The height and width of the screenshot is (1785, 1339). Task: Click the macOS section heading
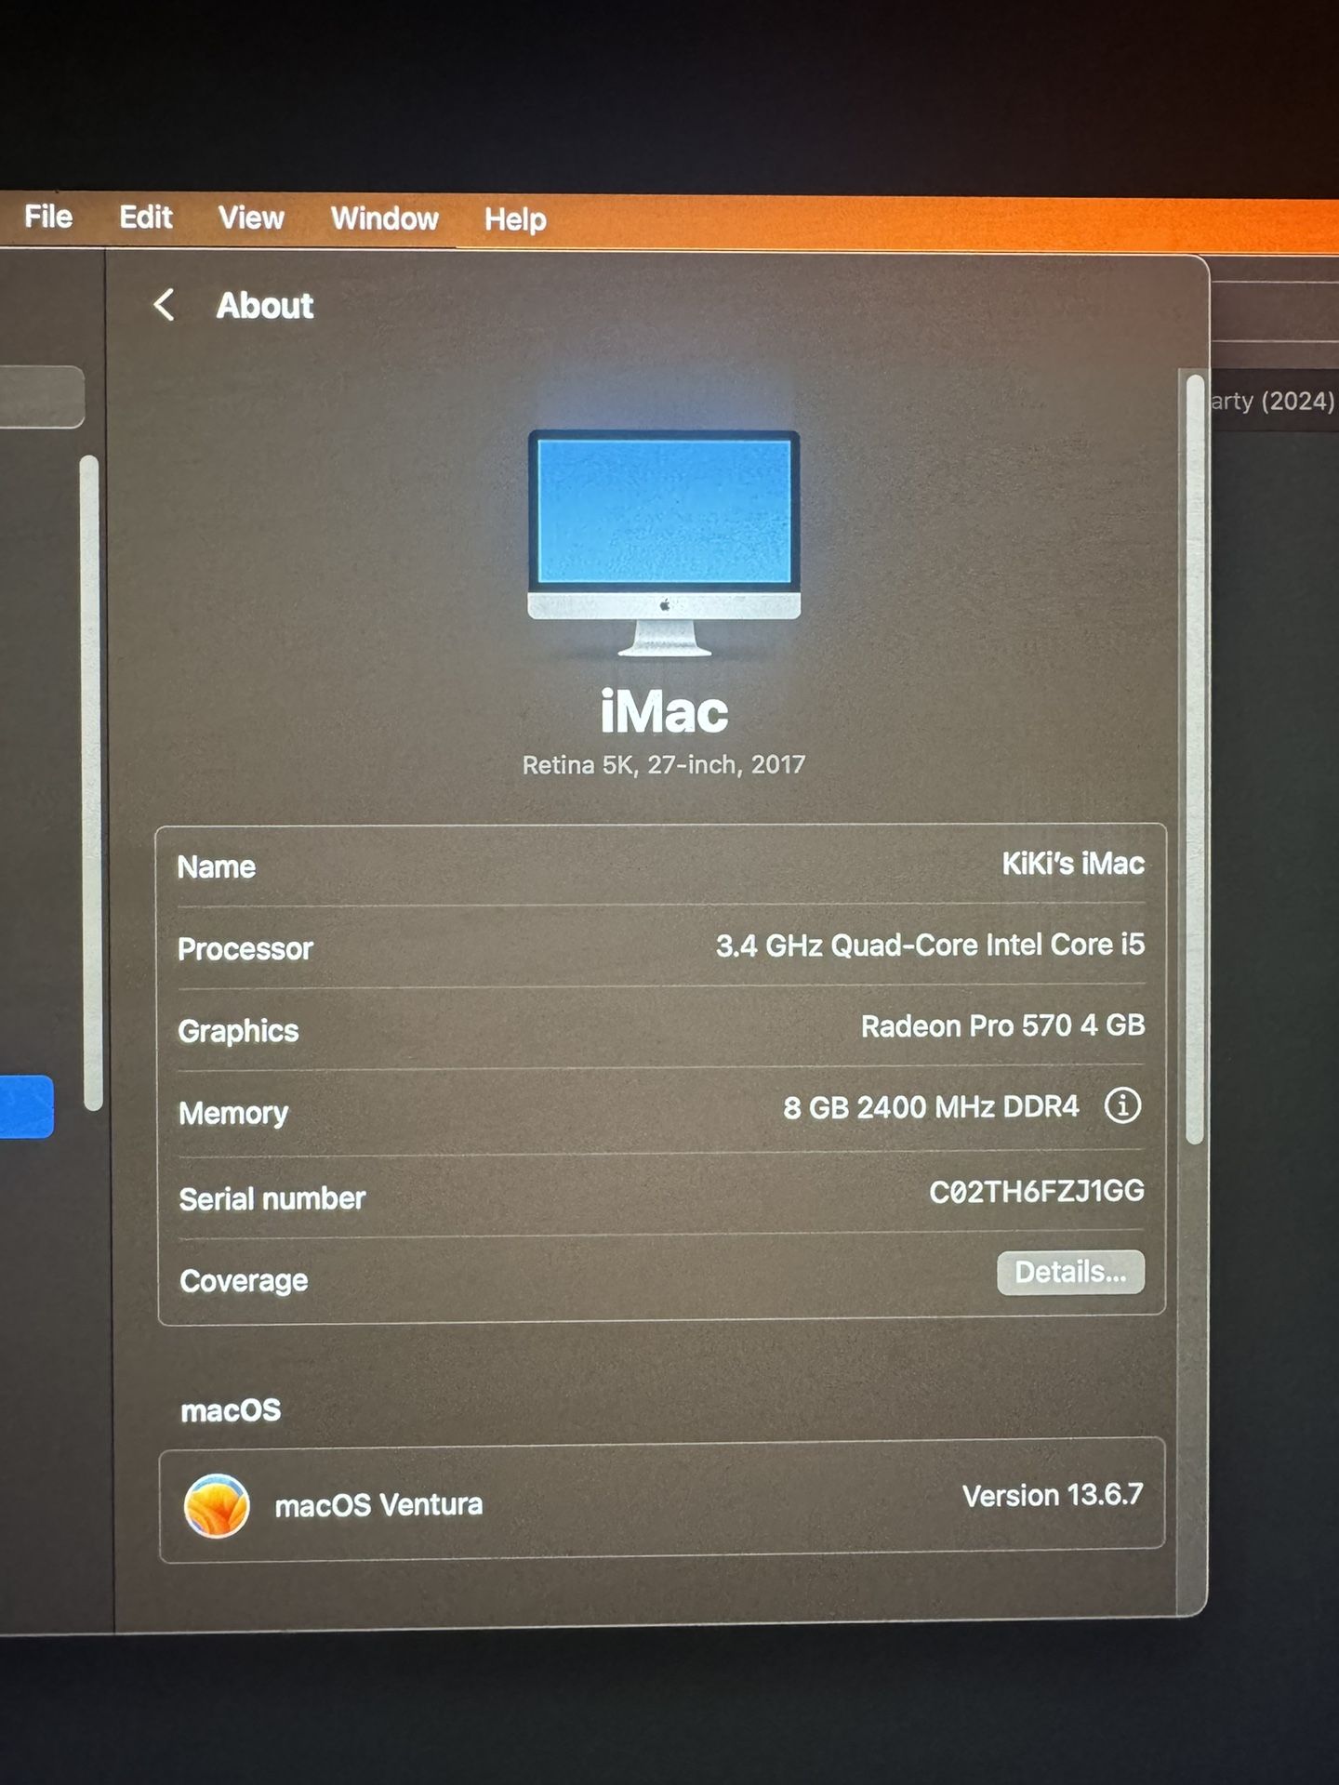click(x=231, y=1410)
